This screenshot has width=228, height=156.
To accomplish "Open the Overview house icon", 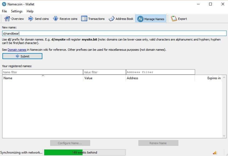I will pyautogui.click(x=7, y=19).
